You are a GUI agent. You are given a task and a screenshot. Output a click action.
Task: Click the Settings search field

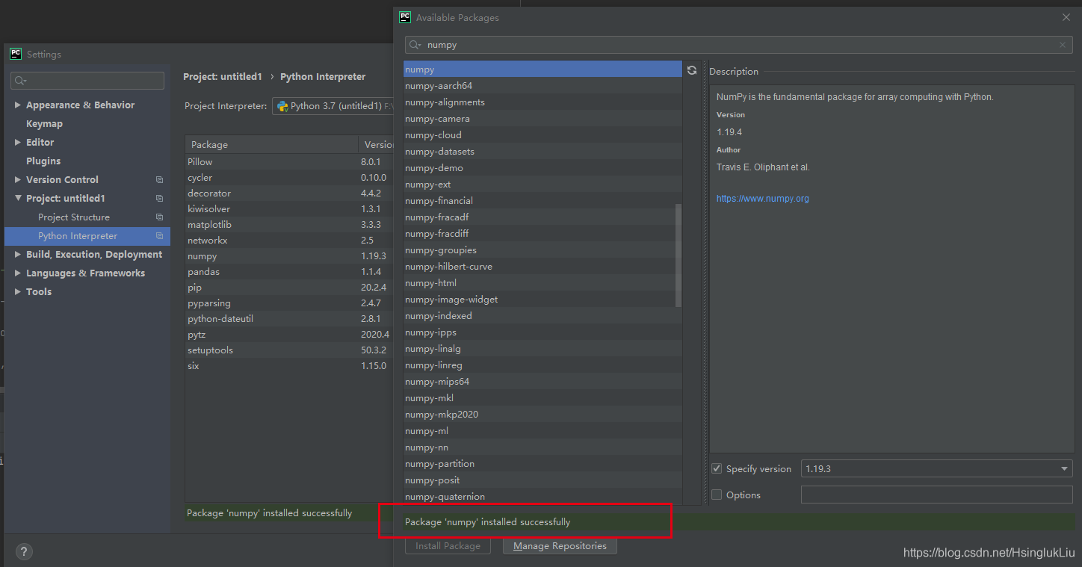tap(87, 81)
